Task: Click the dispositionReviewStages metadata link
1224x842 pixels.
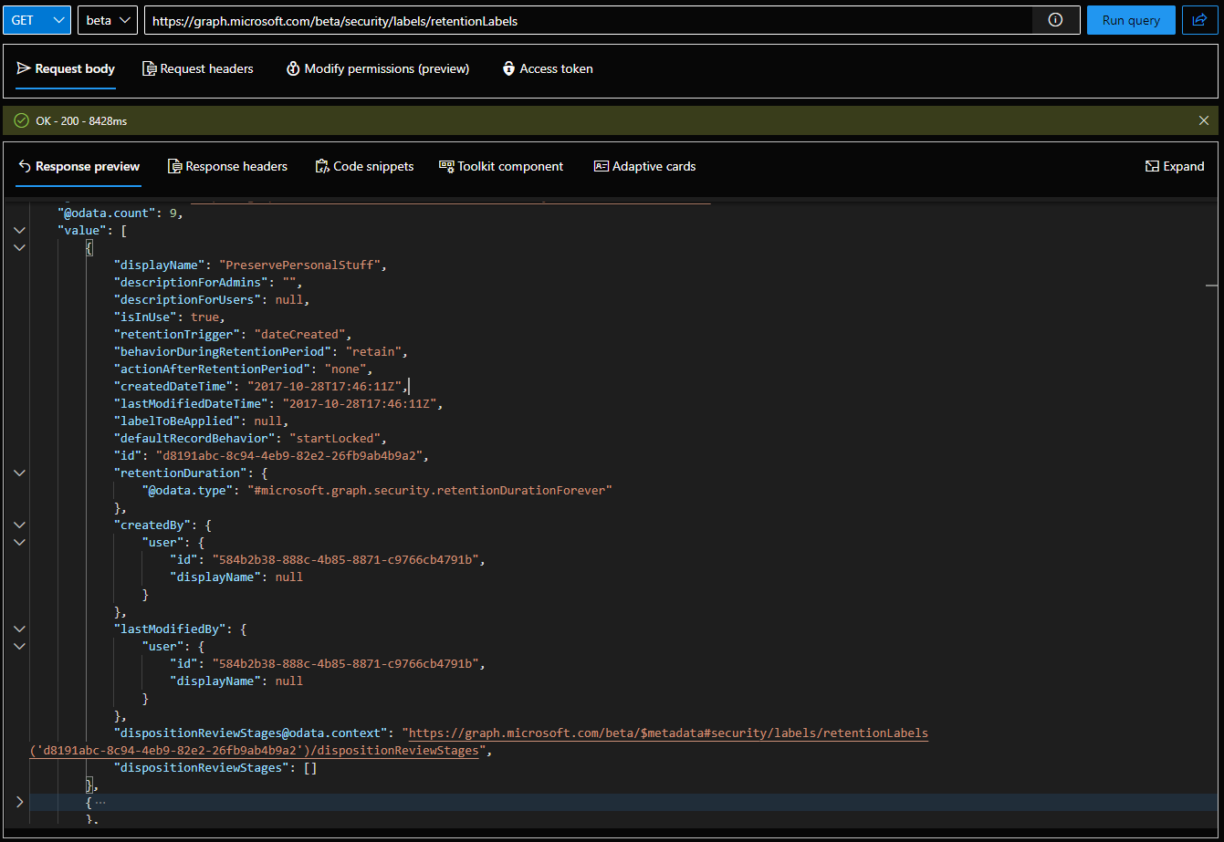Action: tap(667, 733)
